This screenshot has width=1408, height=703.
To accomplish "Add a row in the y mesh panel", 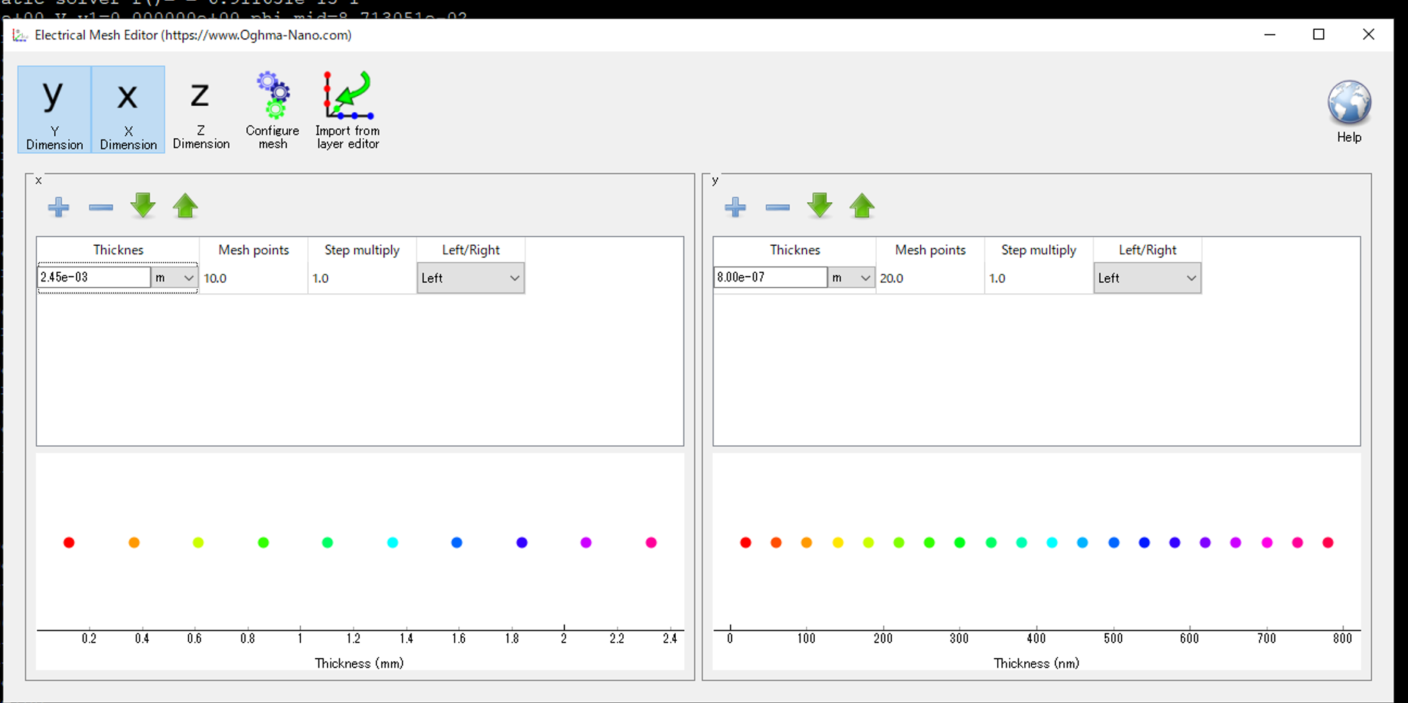I will (x=735, y=207).
